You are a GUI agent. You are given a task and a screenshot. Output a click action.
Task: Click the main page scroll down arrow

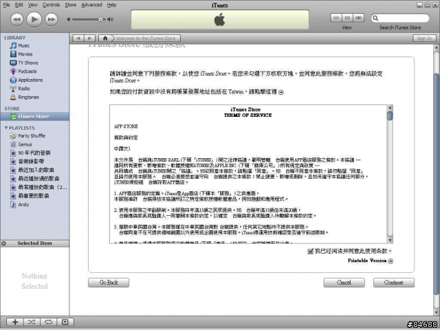click(437, 311)
